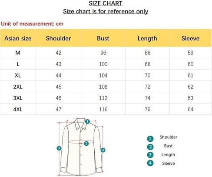Viewport: 212px width, 177px height.
Task: Click the 'Unit of measurement: cm' note
Action: click(x=32, y=24)
